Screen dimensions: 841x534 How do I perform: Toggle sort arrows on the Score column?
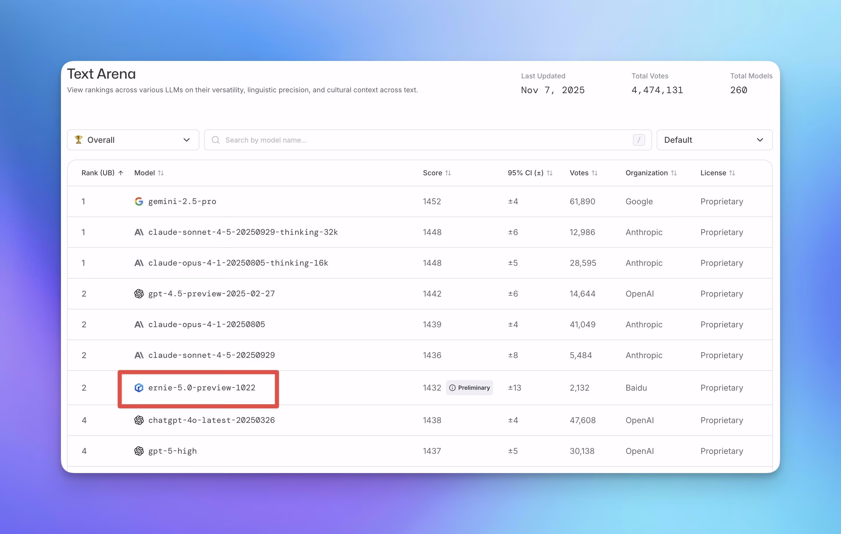[x=448, y=173]
